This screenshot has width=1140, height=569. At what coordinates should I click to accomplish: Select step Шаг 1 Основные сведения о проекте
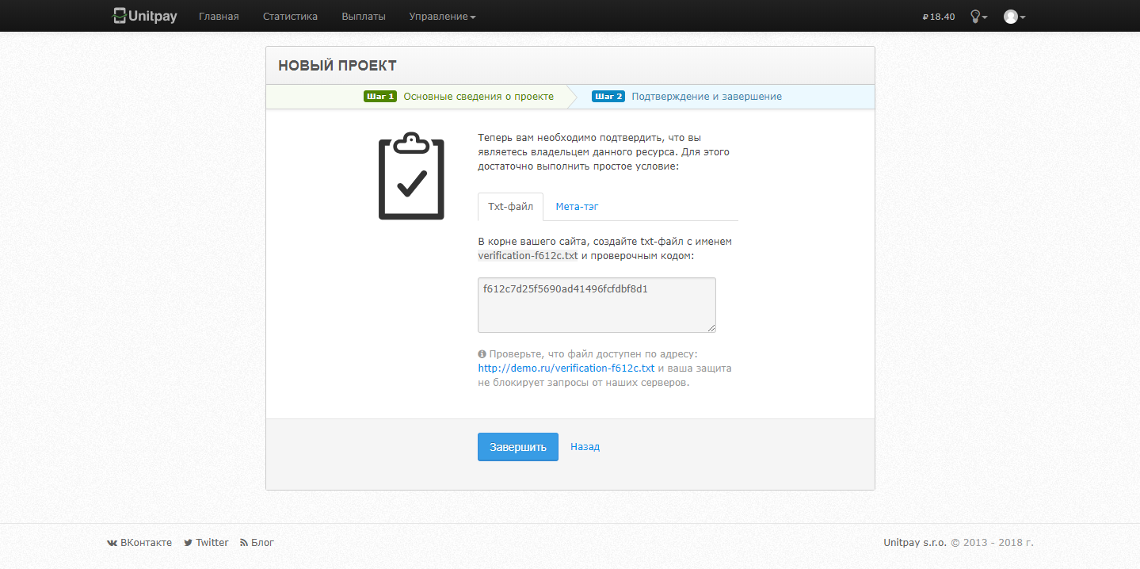click(459, 97)
